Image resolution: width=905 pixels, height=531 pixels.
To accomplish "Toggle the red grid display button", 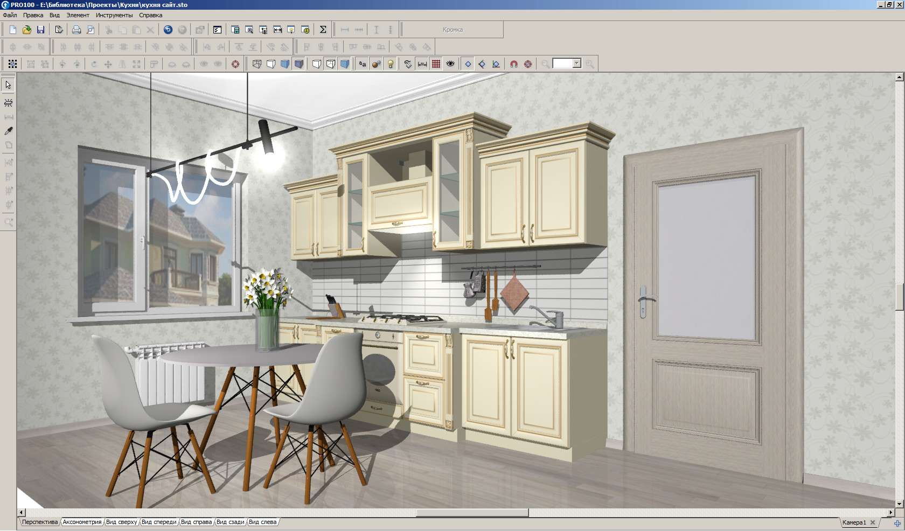I will point(436,64).
